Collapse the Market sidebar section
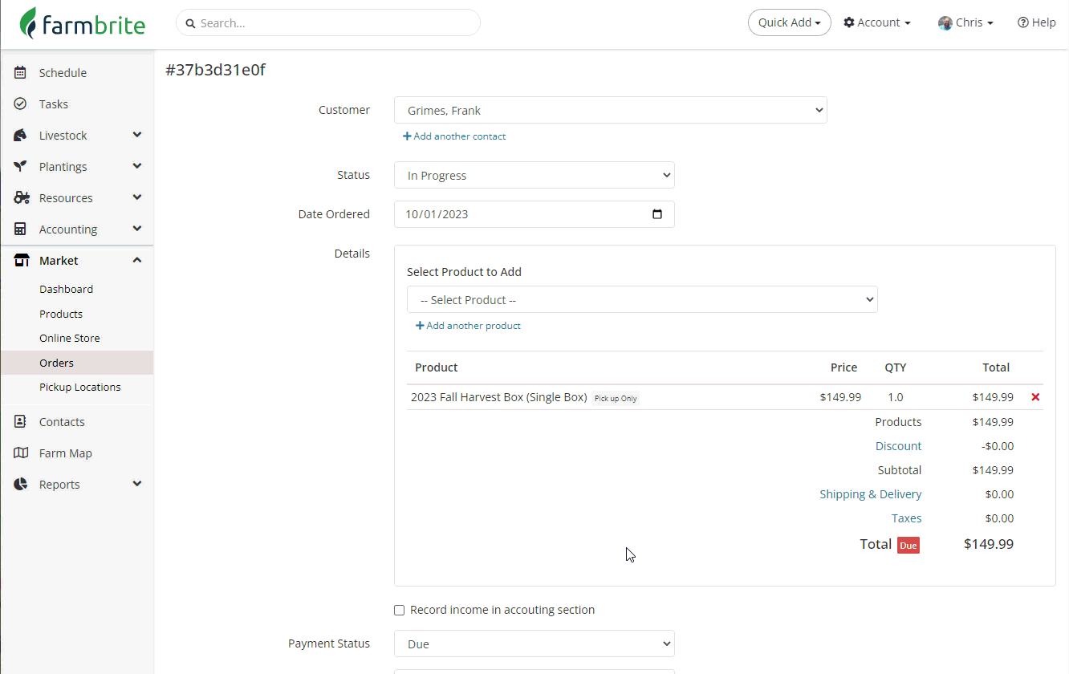1069x674 pixels. coord(137,261)
